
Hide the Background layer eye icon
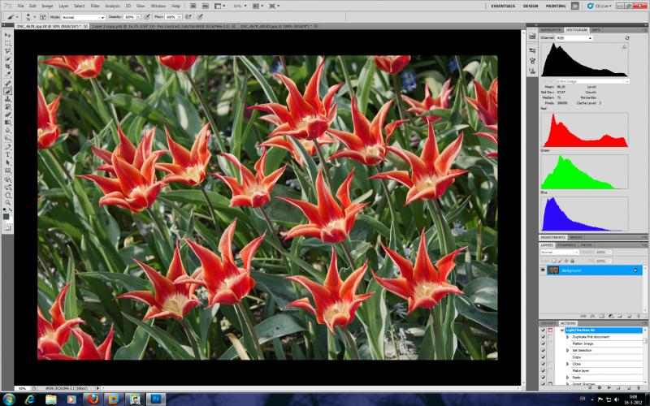pos(543,270)
